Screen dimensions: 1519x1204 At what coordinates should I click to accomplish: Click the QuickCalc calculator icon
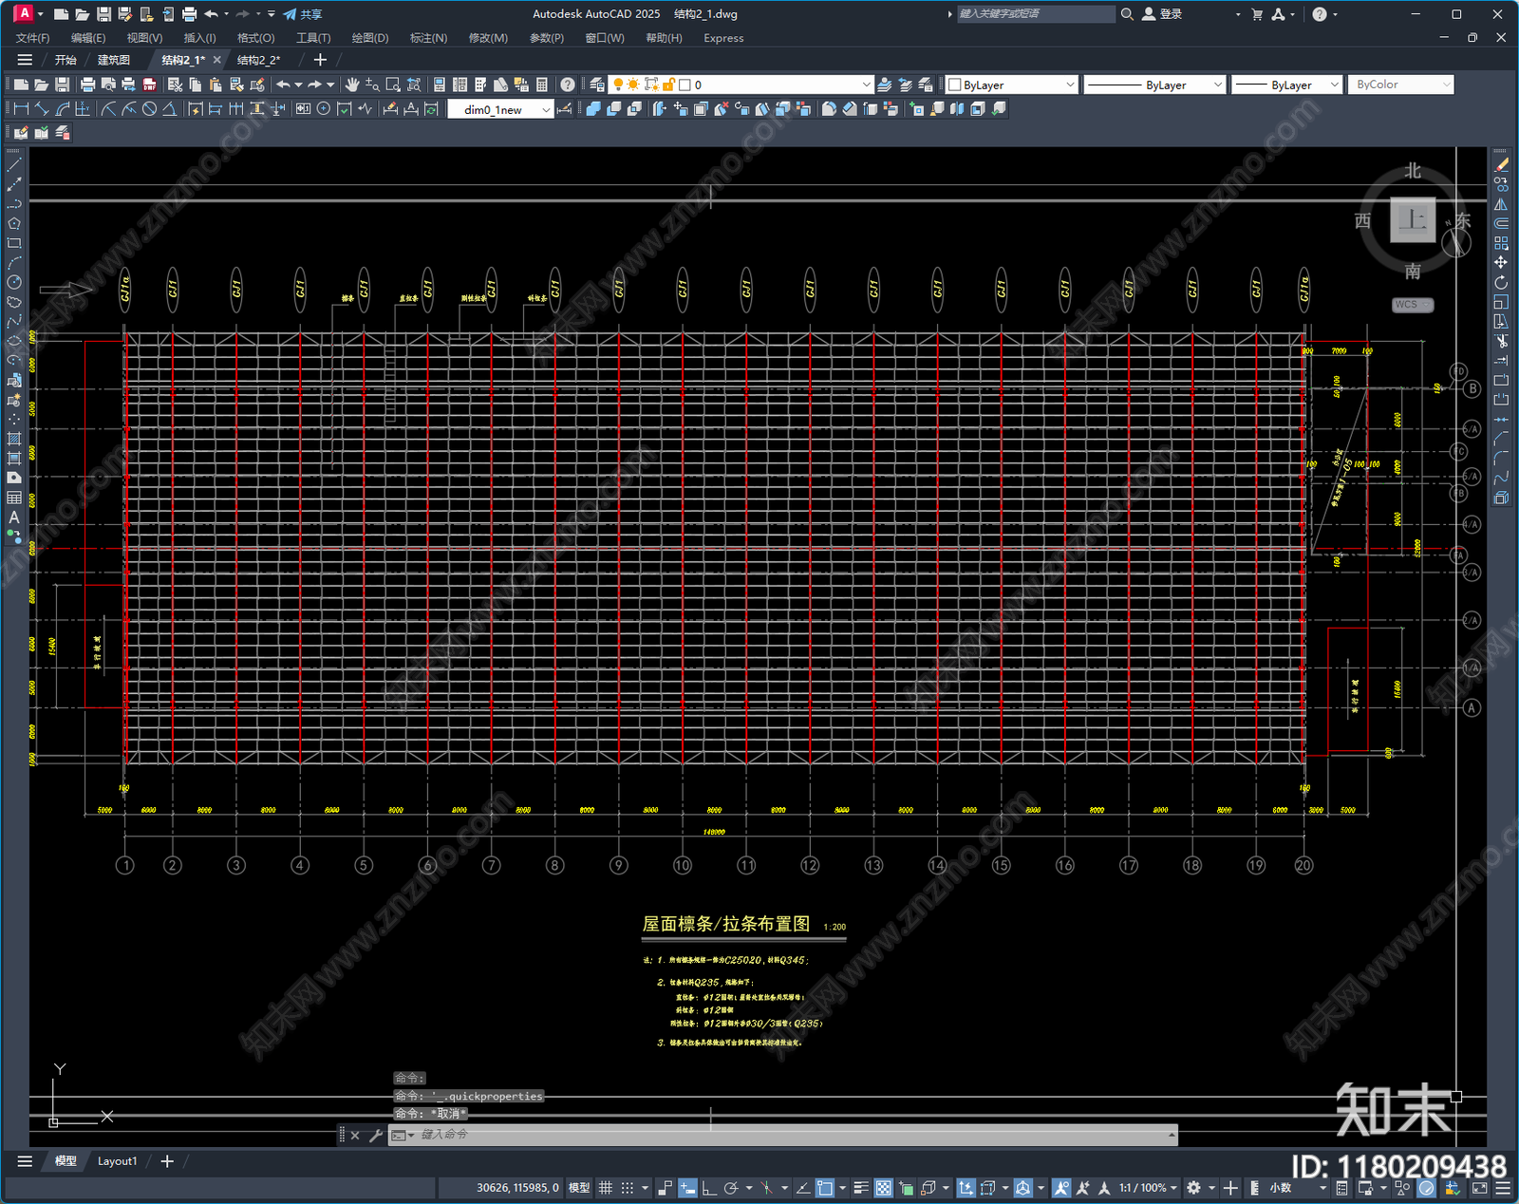(542, 85)
